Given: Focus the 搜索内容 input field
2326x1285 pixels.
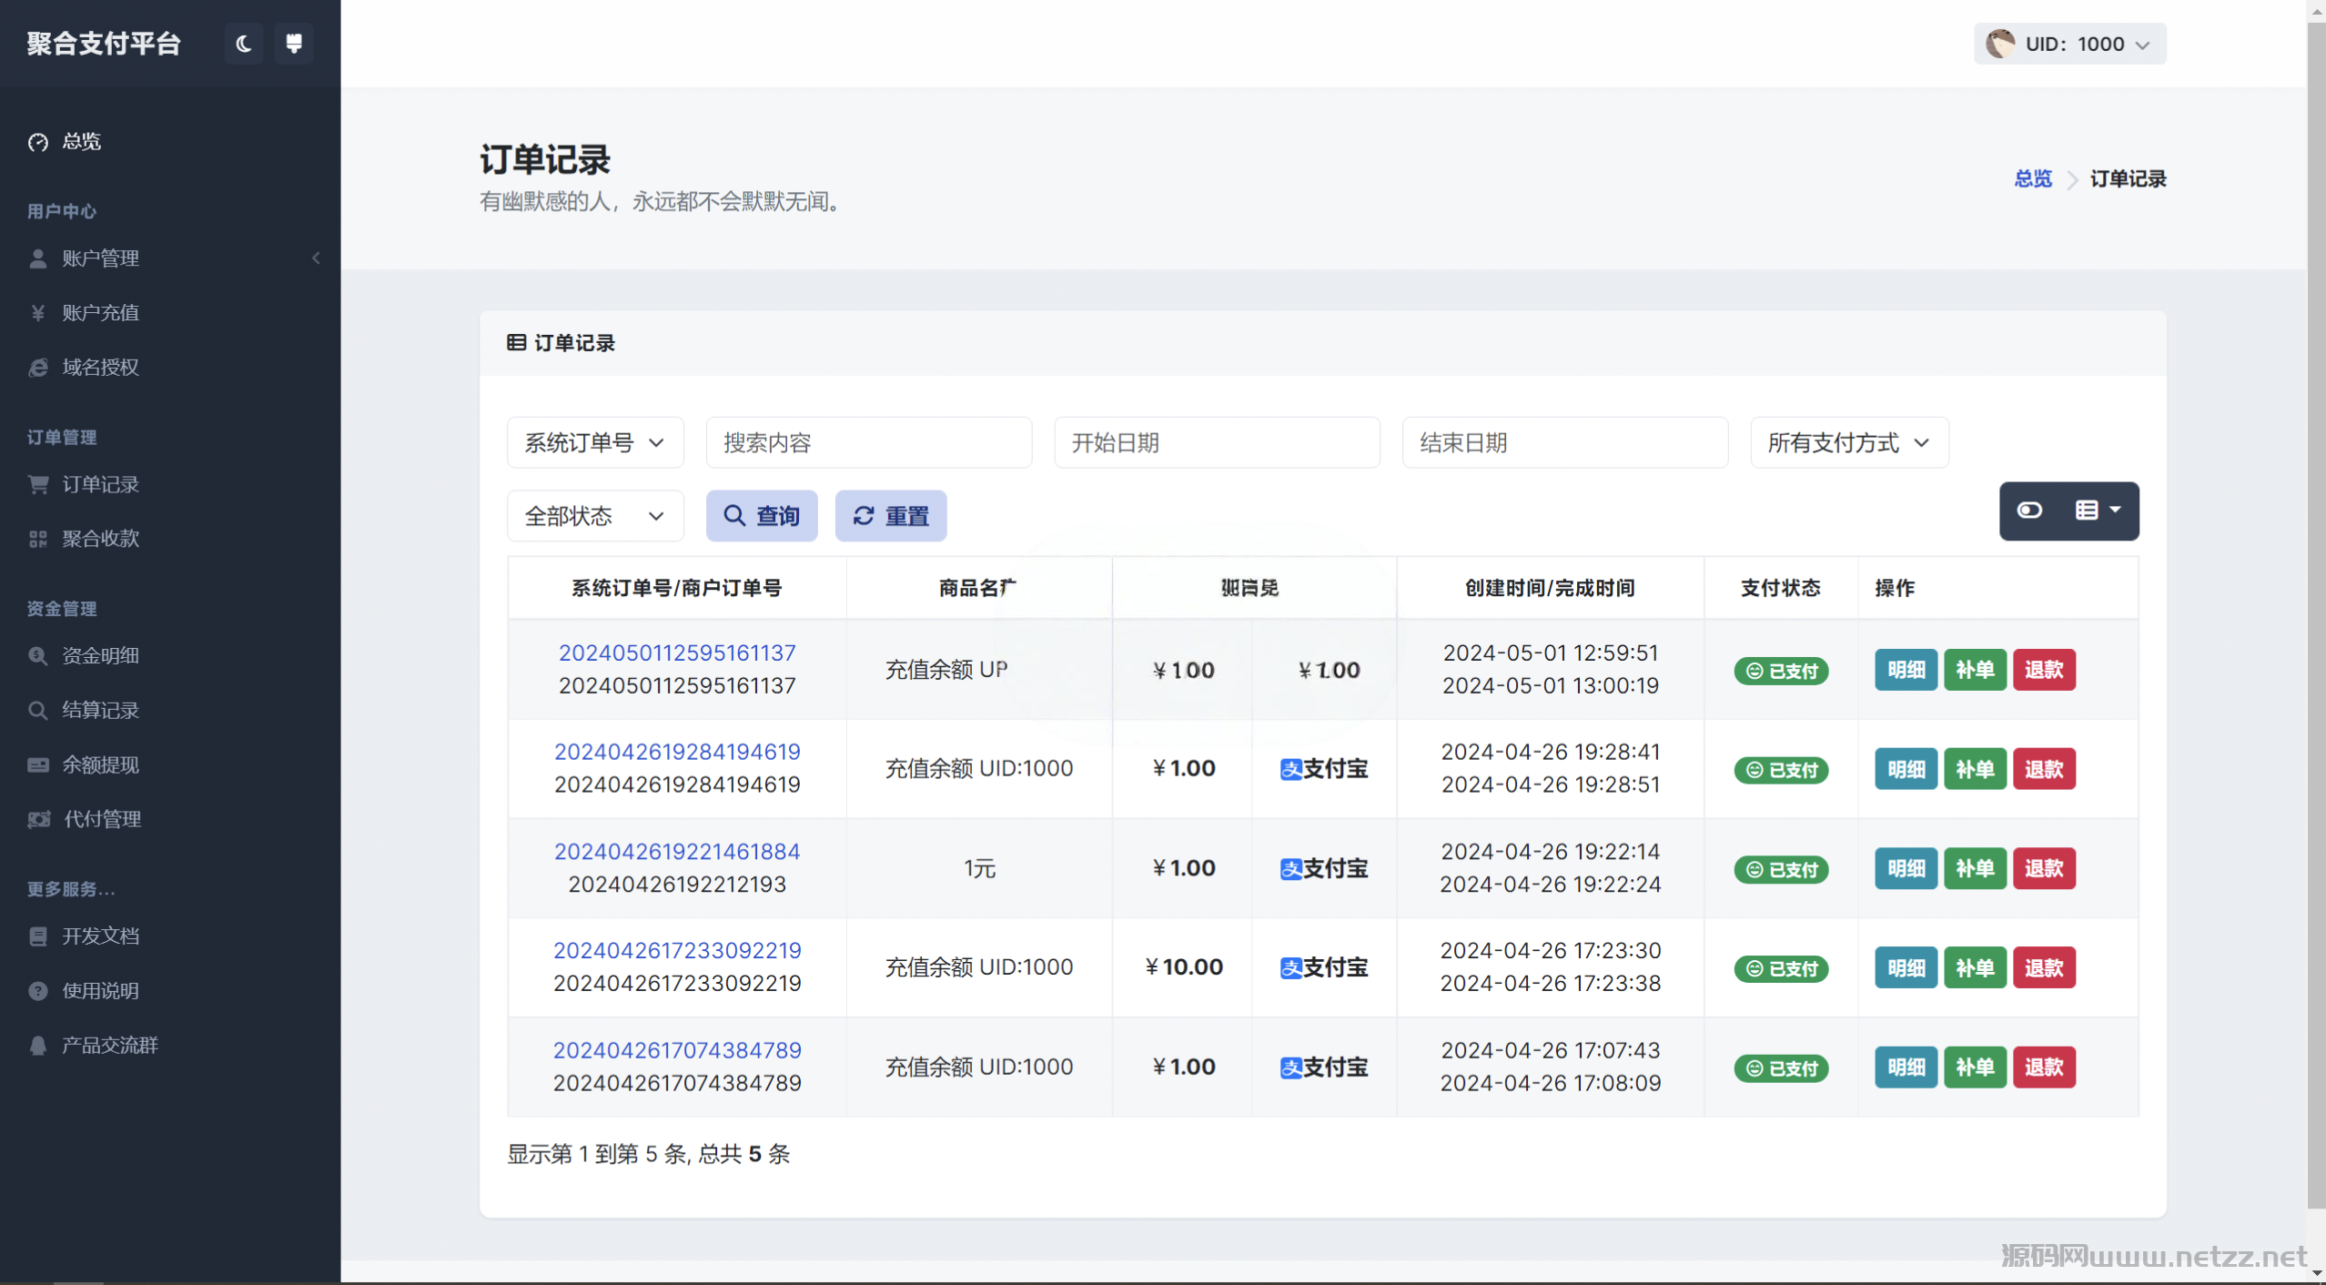Looking at the screenshot, I should pos(869,442).
